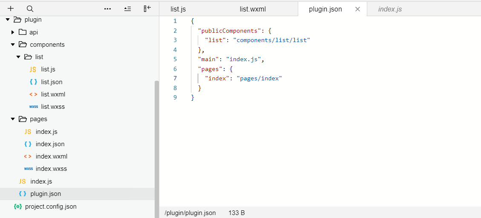Open the three-dots more options menu
The height and width of the screenshot is (218, 481).
point(107,8)
